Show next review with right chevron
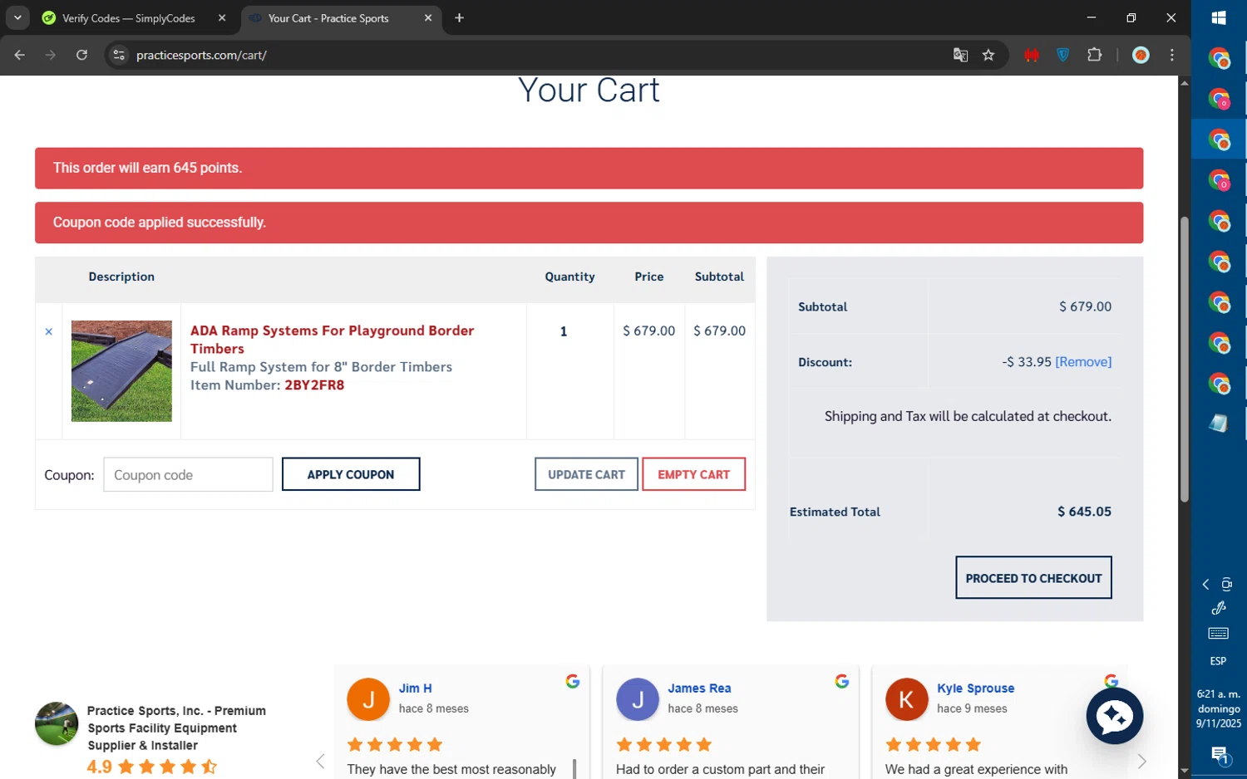This screenshot has width=1247, height=779. click(x=1141, y=762)
